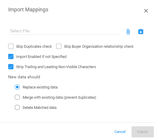Screen dimensions: 157x140
Task: Choose Merge with existing data radio button
Action: pos(17,97)
